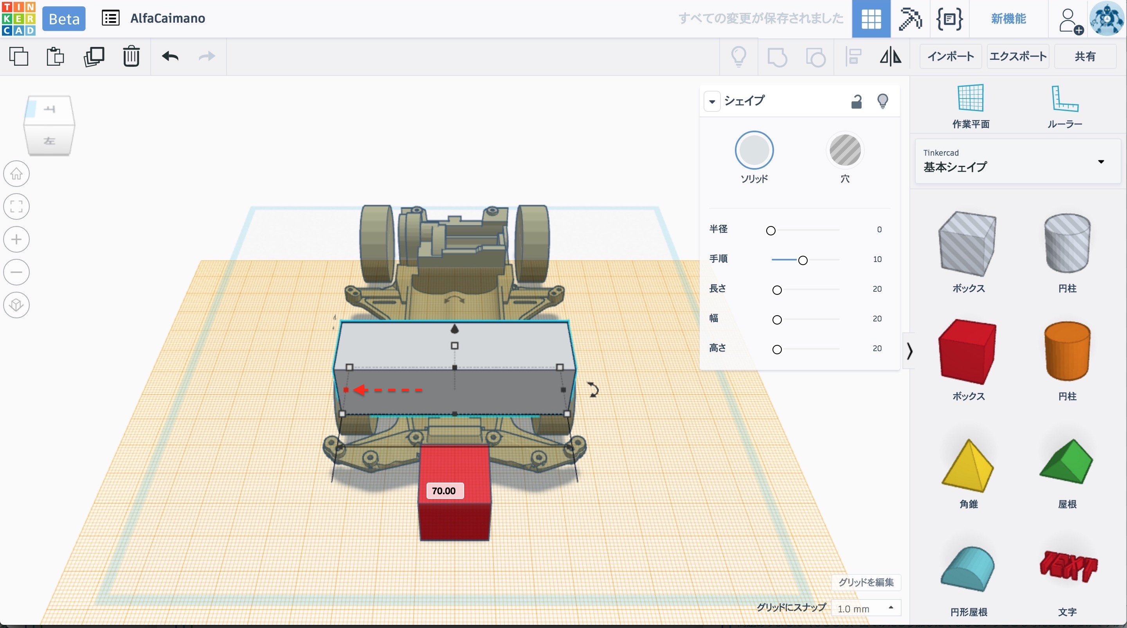Click the Export (エクスポート) button
This screenshot has height=628, width=1127.
[1017, 56]
